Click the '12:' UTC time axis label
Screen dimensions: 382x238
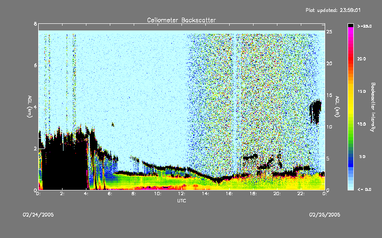click(x=181, y=194)
